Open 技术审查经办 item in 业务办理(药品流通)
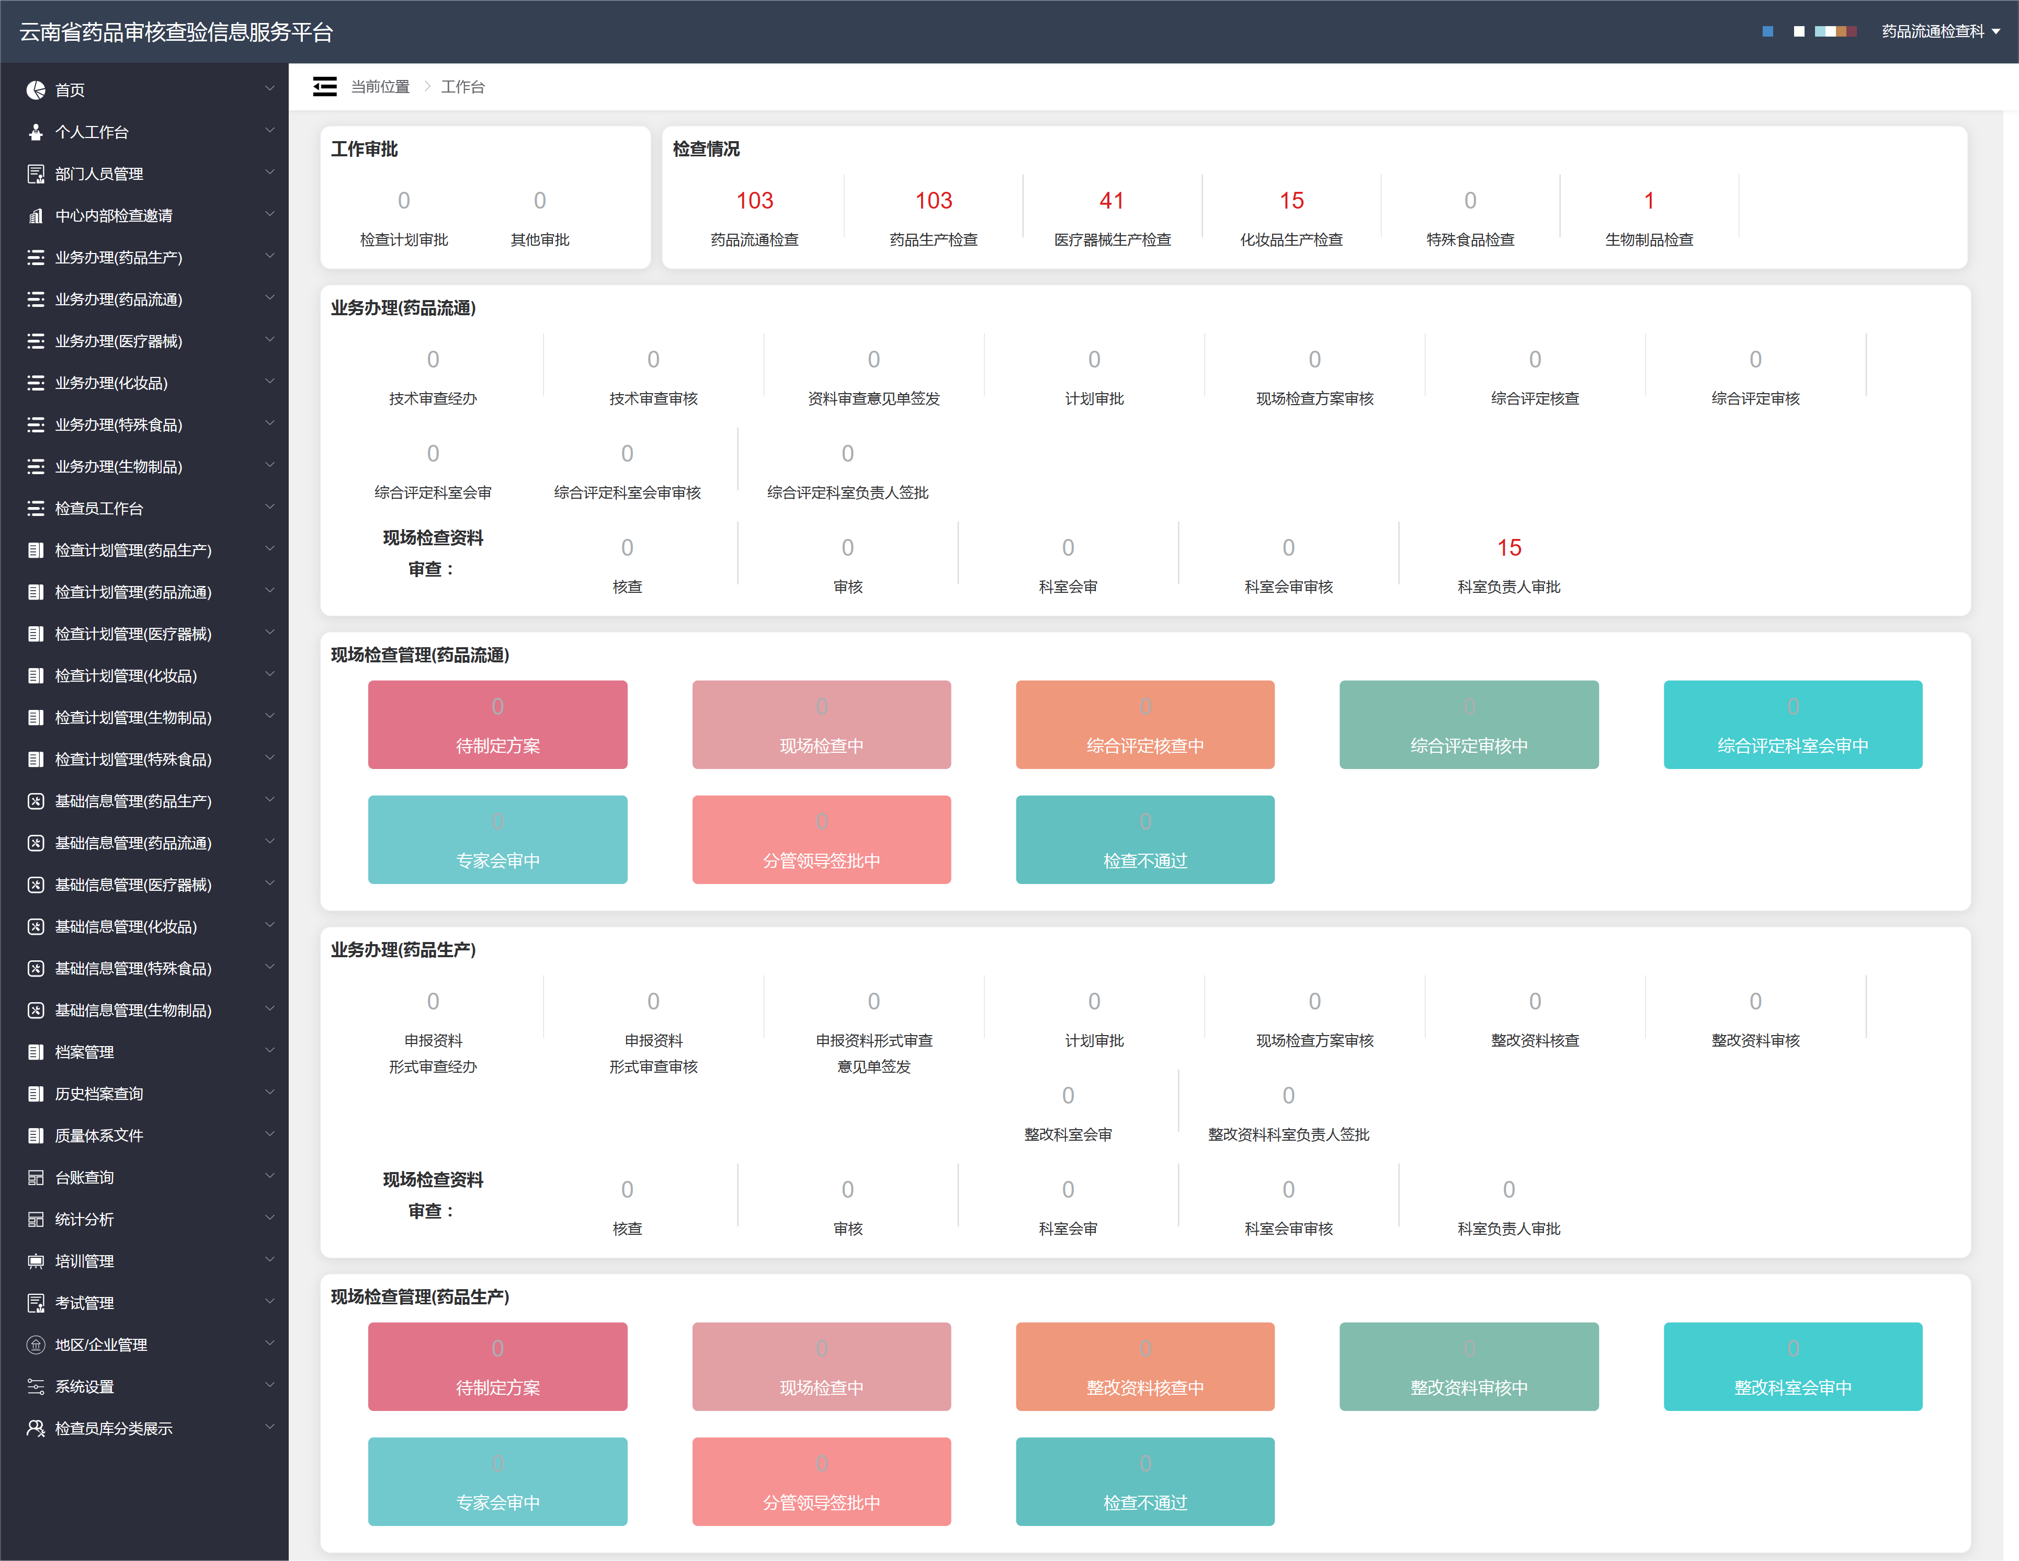Image resolution: width=2019 pixels, height=1561 pixels. click(433, 378)
